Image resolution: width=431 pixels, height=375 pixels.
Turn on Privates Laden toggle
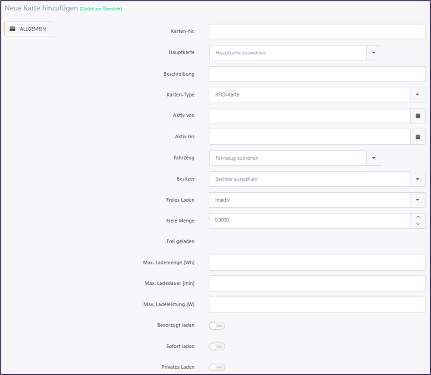pos(217,367)
